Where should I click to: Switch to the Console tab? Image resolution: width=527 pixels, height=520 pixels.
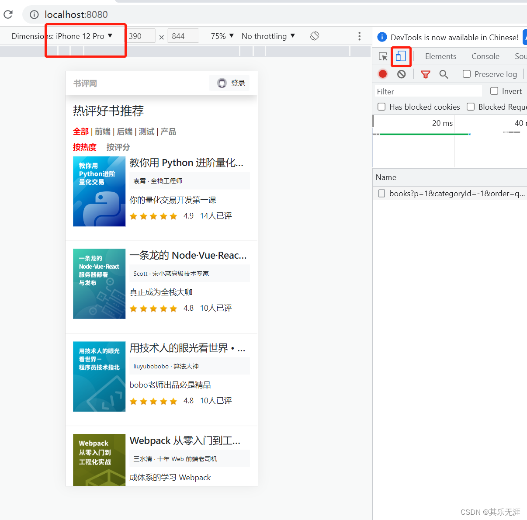[485, 56]
